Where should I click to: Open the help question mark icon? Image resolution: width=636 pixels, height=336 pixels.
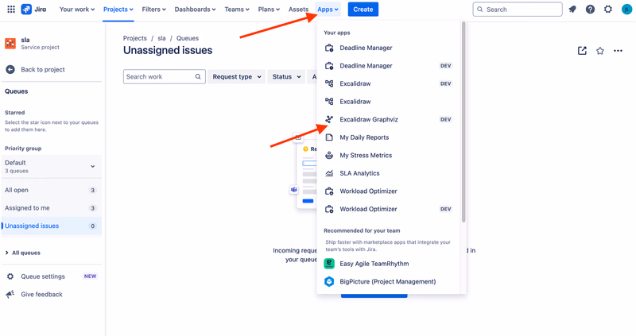click(x=590, y=10)
